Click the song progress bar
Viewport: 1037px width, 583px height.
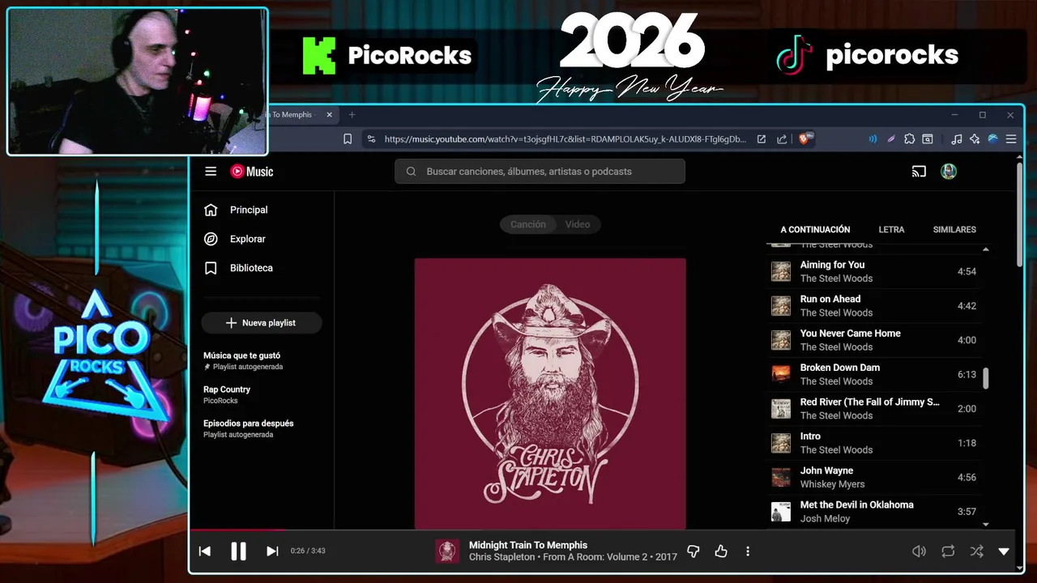(602, 530)
